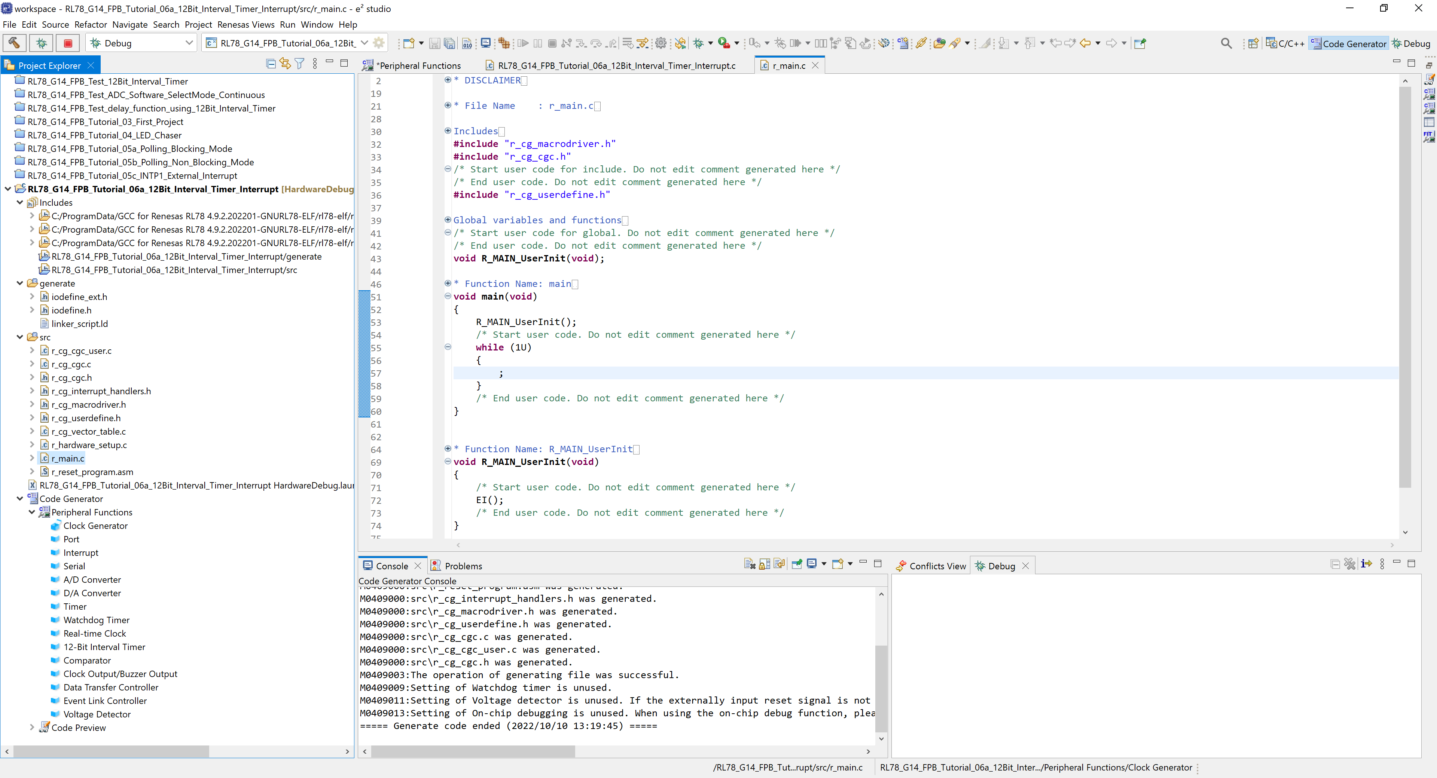Close the Debug view tab
The height and width of the screenshot is (778, 1437).
(1025, 566)
